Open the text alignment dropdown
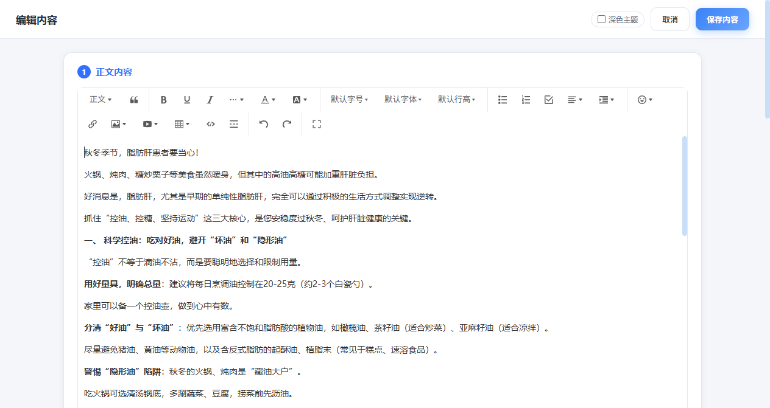770x408 pixels. (575, 100)
